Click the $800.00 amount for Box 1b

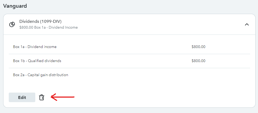pyautogui.click(x=198, y=61)
